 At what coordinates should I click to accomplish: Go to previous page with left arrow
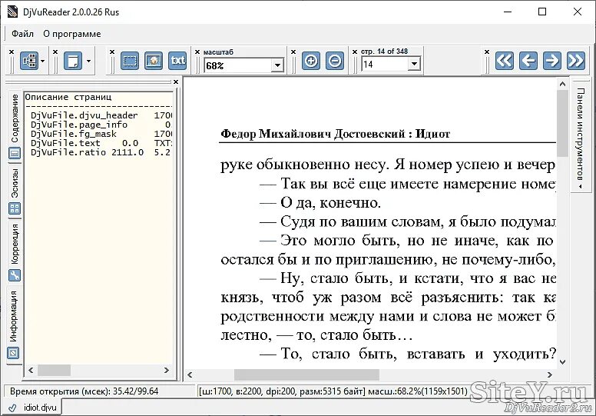[x=528, y=61]
